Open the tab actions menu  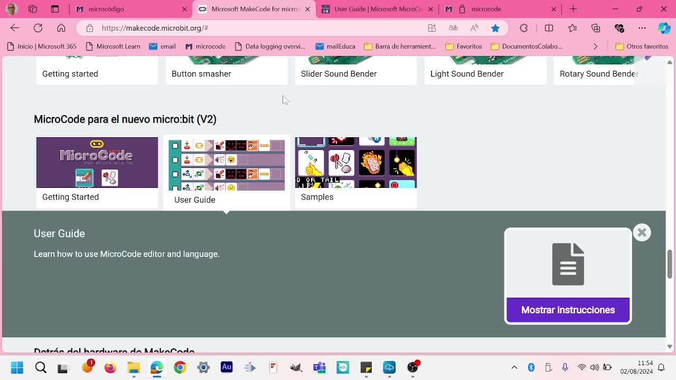(x=55, y=9)
